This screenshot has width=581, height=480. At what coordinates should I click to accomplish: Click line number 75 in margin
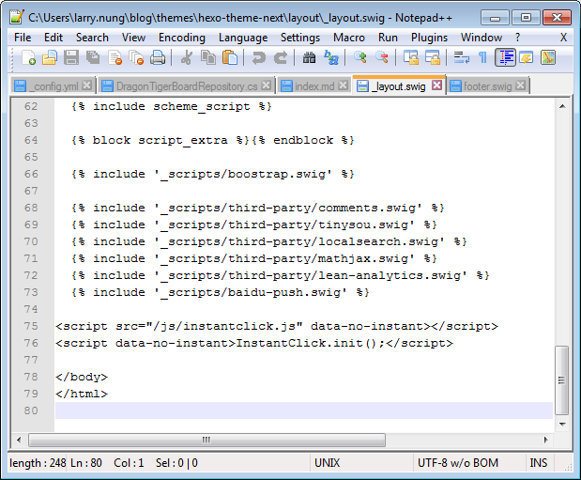click(31, 326)
